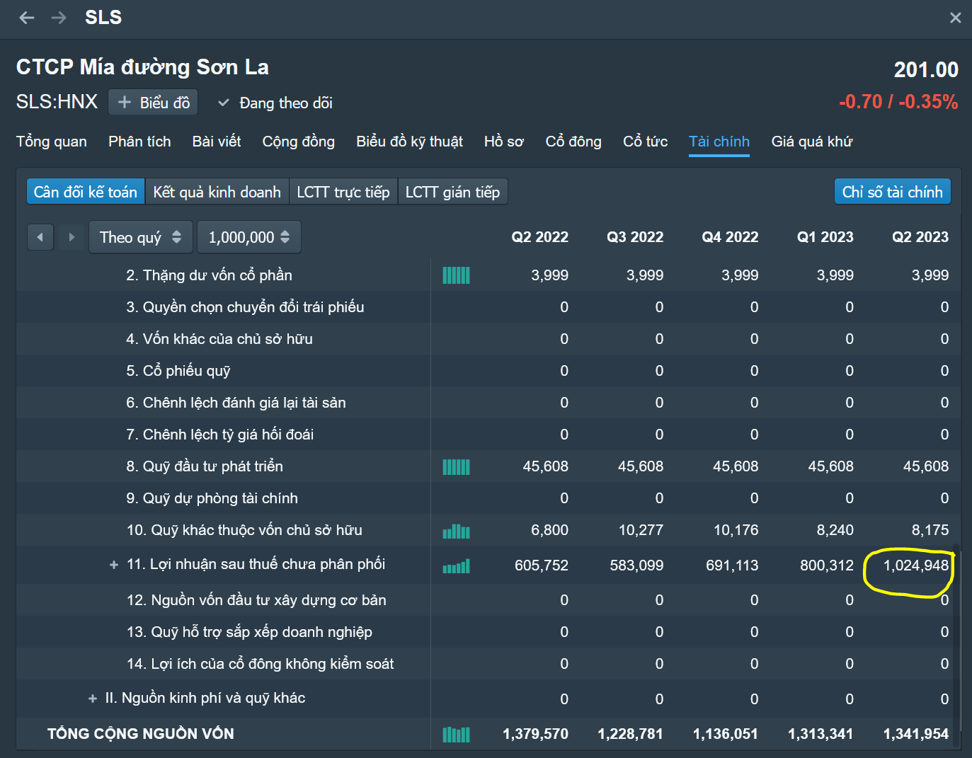Open mini chart for Thặng dư vốn cổ phần
972x758 pixels.
pyautogui.click(x=456, y=275)
